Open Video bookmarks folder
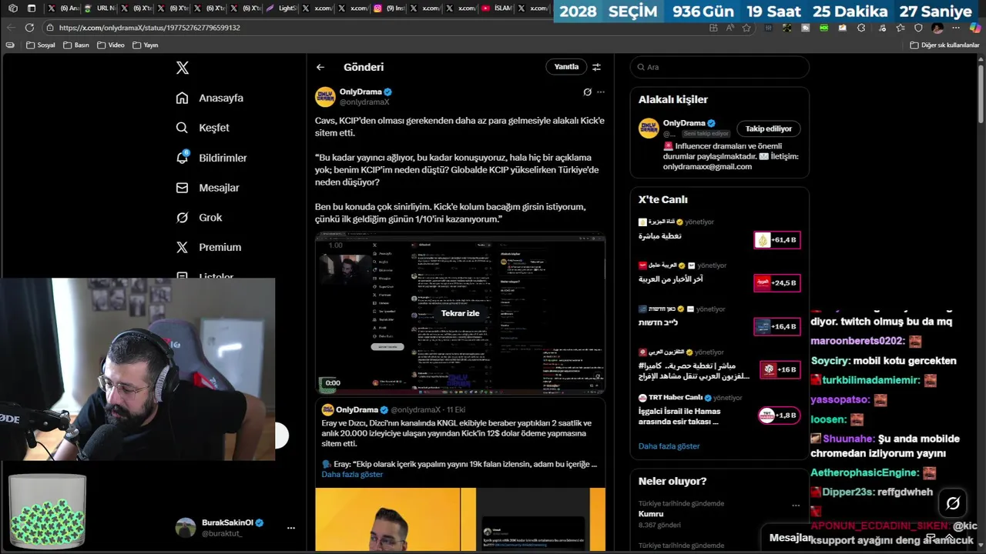The width and height of the screenshot is (986, 554). [111, 45]
